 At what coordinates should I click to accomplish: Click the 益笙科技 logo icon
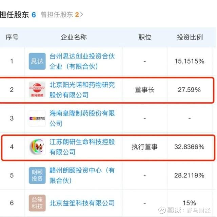(37, 203)
